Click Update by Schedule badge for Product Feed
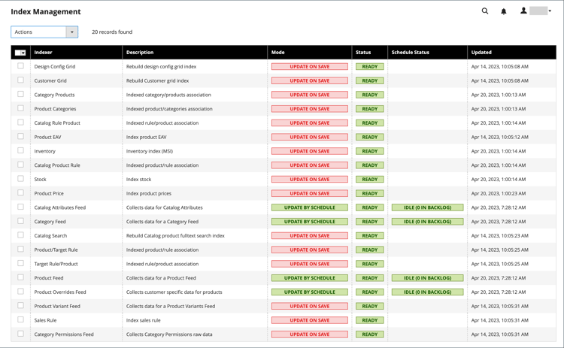564x348 pixels. pos(310,278)
